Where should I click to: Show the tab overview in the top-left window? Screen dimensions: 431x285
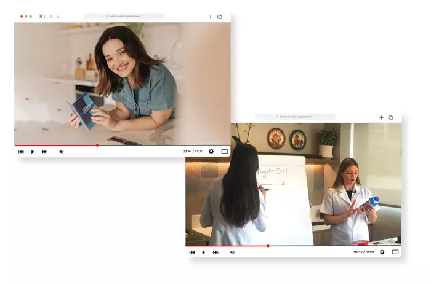point(220,17)
